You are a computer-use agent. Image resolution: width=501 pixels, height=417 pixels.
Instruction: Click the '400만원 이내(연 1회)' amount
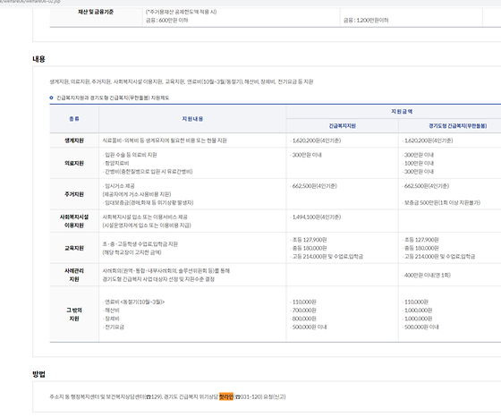(426, 275)
